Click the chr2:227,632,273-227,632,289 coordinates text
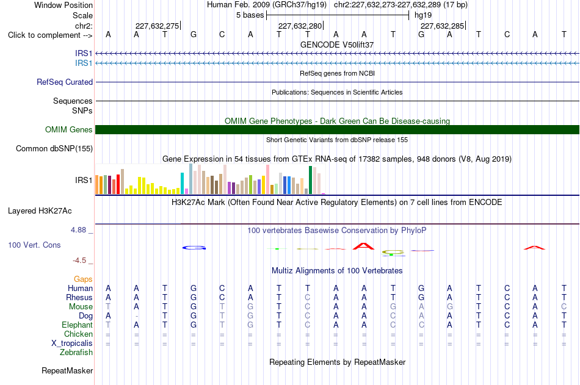The height and width of the screenshot is (385, 580). click(401, 5)
